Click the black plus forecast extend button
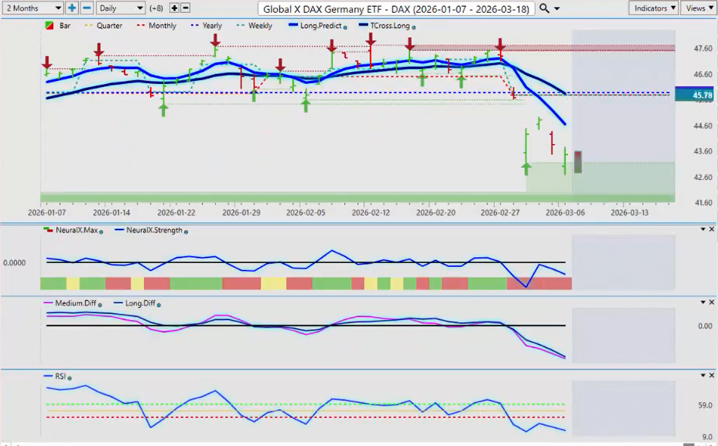 point(175,7)
